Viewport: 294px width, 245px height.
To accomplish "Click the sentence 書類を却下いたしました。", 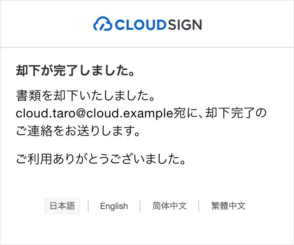I will 86,95.
